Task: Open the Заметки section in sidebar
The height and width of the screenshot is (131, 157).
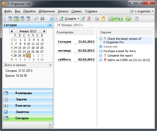Action: coord(22,112)
